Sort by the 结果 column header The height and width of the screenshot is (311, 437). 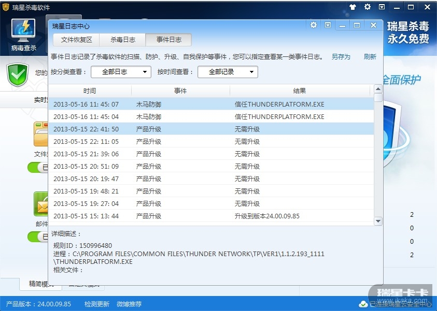(x=300, y=91)
